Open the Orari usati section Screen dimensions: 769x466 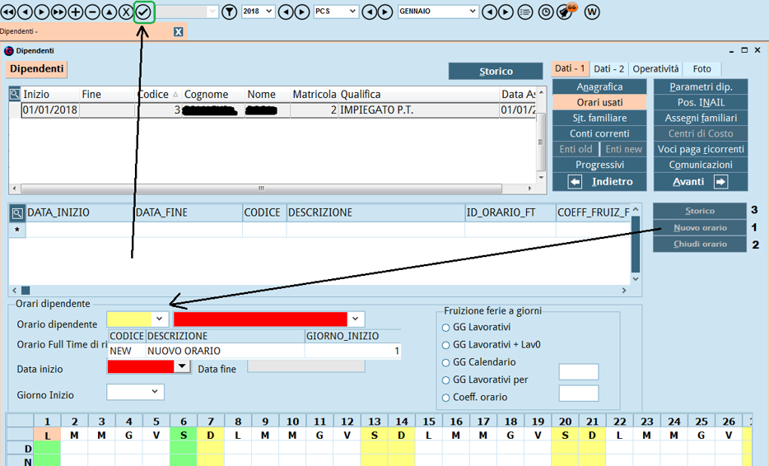tap(599, 103)
